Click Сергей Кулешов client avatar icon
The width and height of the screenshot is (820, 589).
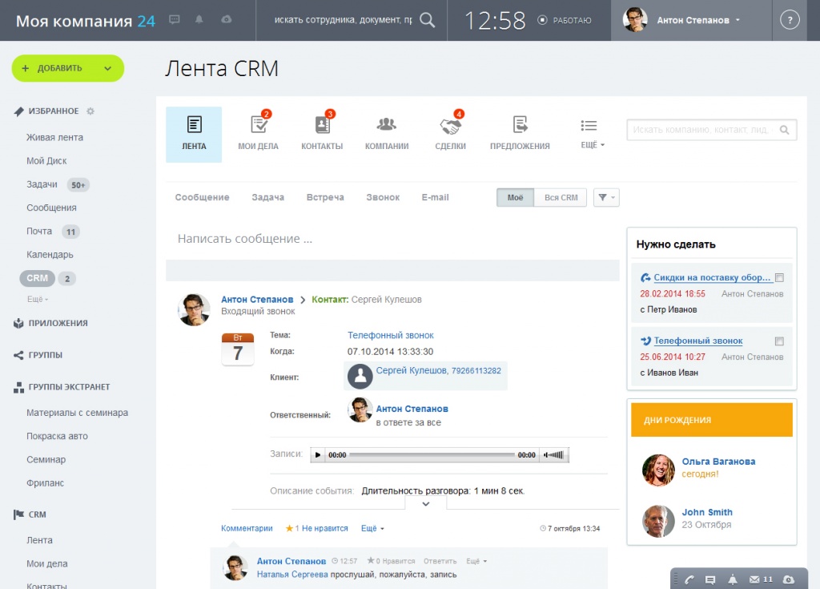point(360,376)
